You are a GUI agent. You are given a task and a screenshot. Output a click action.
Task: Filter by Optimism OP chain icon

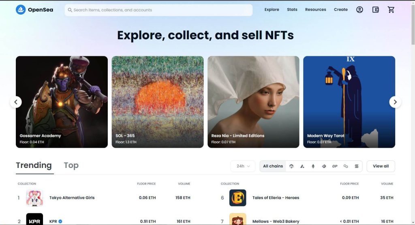coord(335,166)
